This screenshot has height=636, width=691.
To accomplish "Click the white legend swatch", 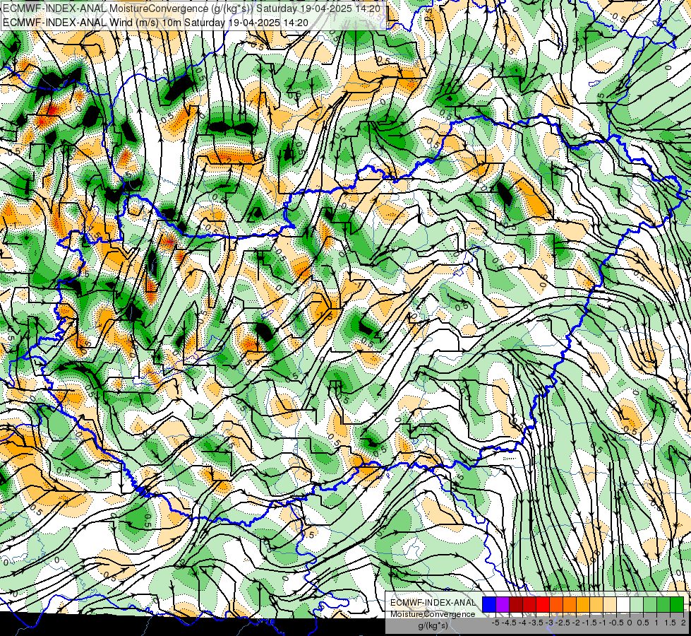I will [623, 605].
